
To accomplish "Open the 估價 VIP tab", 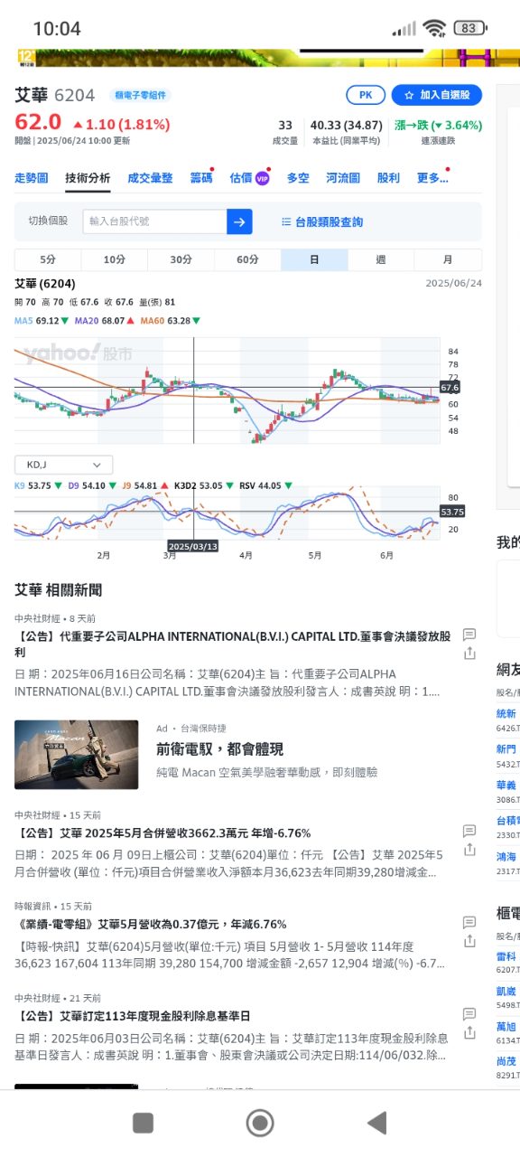I will pos(250,178).
